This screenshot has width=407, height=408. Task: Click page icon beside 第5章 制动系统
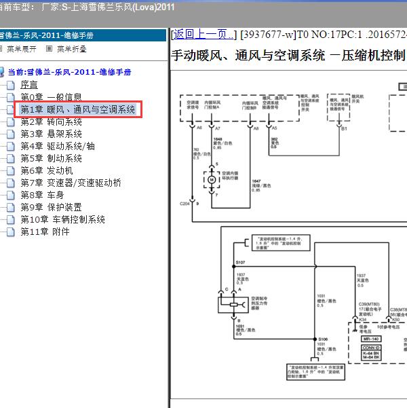tap(11, 158)
